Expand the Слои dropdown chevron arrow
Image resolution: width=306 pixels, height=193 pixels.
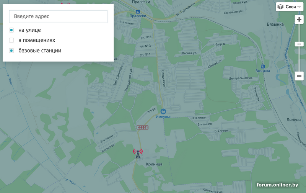(299, 7)
